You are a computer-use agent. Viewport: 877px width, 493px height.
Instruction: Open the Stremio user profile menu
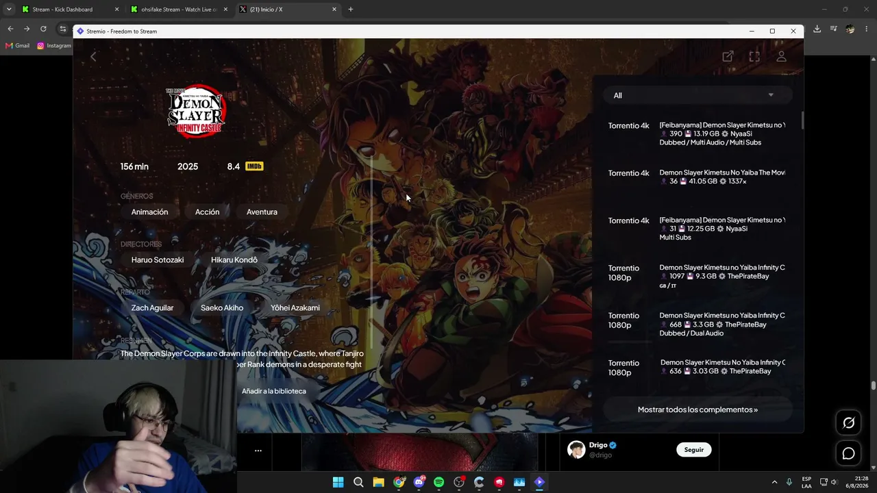(781, 57)
